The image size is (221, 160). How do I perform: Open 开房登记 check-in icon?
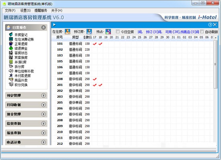pos(11,34)
